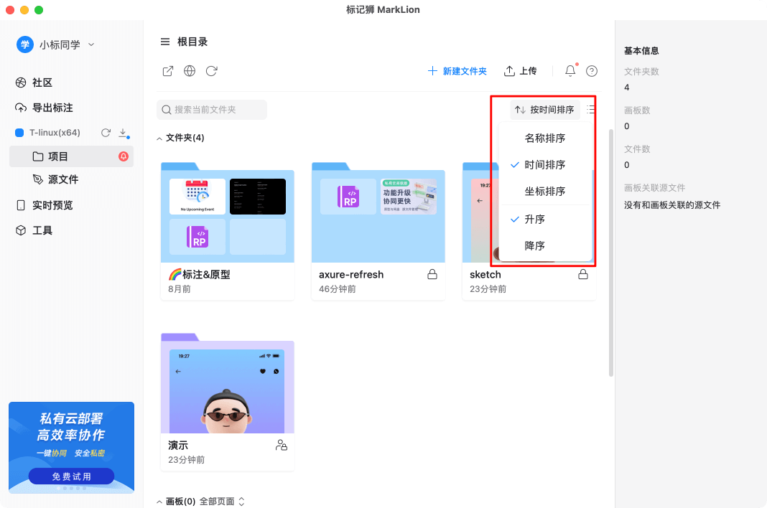
Task: Click the globe icon in the toolbar
Action: (x=189, y=71)
